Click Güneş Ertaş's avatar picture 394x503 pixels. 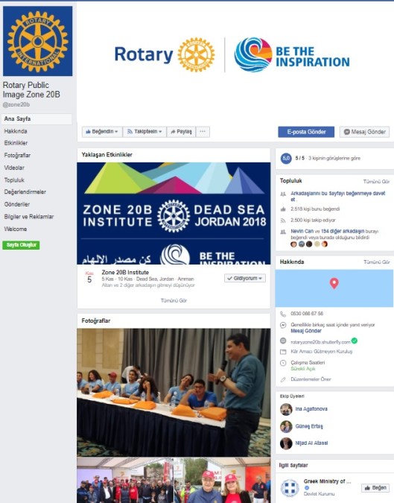286,426
